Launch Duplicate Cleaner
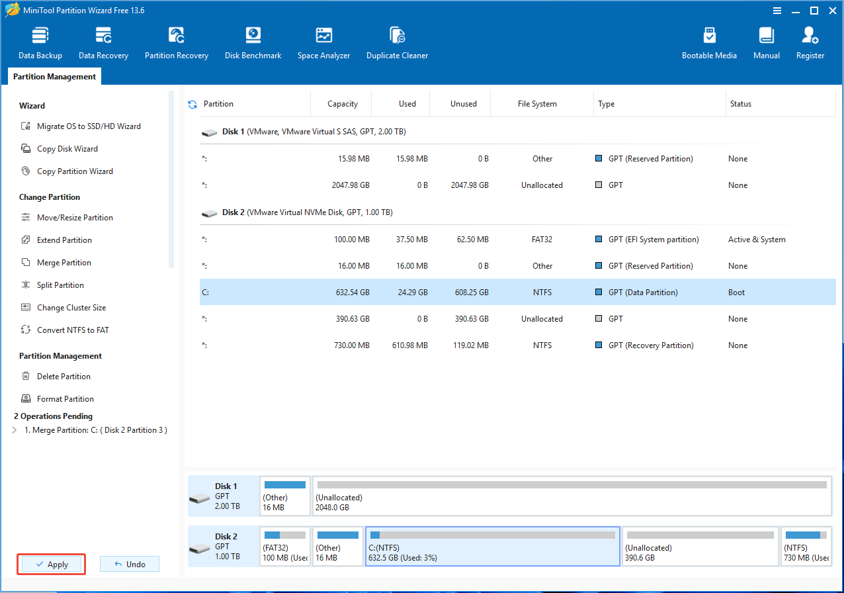Screen dimensions: 844x593 [397, 43]
